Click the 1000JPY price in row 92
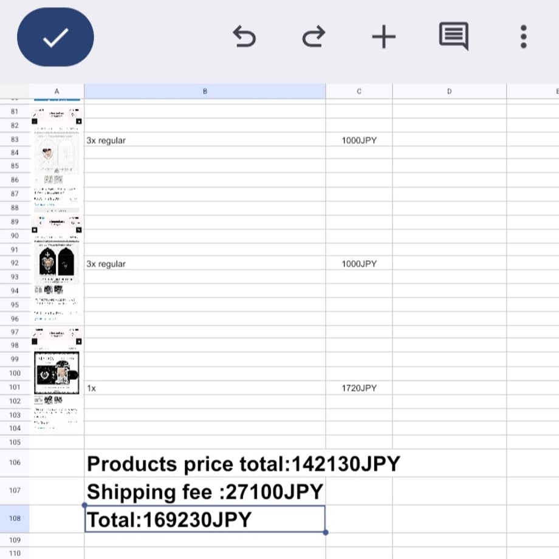 (359, 263)
